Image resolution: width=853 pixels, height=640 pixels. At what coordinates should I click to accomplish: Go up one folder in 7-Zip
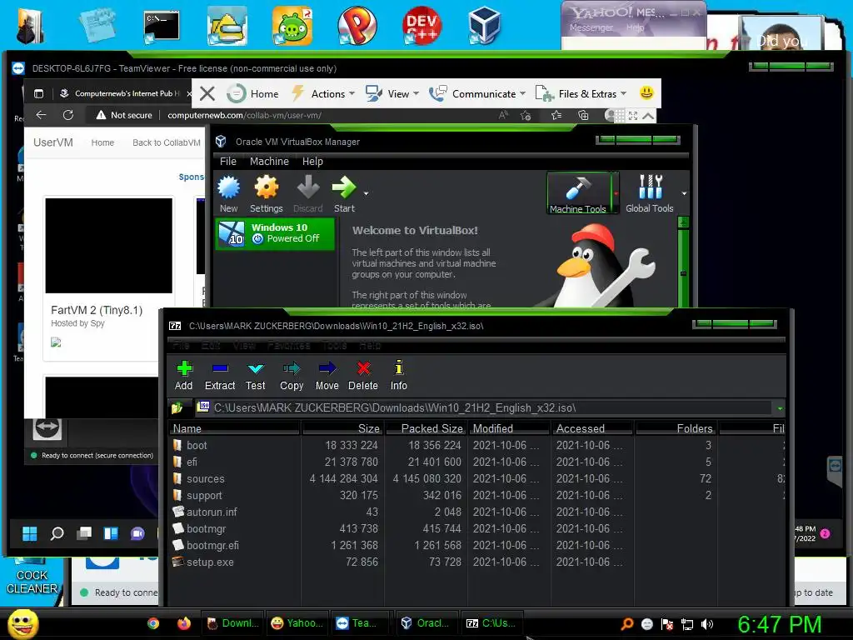point(177,407)
